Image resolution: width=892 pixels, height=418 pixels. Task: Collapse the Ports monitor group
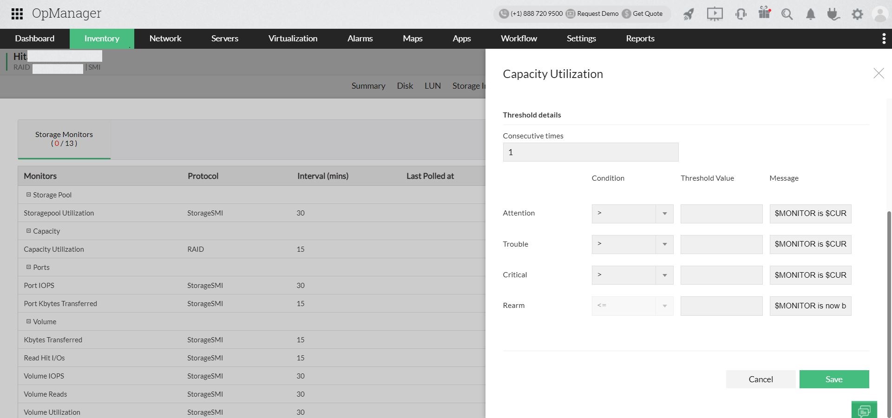[x=29, y=267]
